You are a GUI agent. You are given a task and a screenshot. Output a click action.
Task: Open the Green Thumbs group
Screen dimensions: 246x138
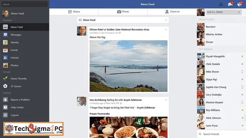[x=24, y=79]
